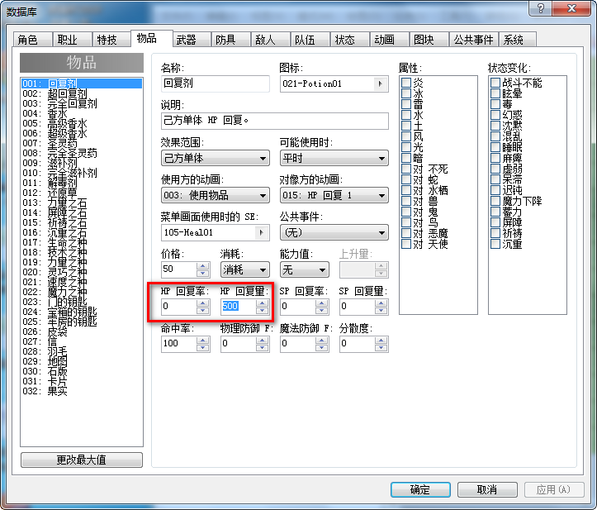
Task: Open the icon picker arrow for 021-Potion01
Action: pos(380,83)
